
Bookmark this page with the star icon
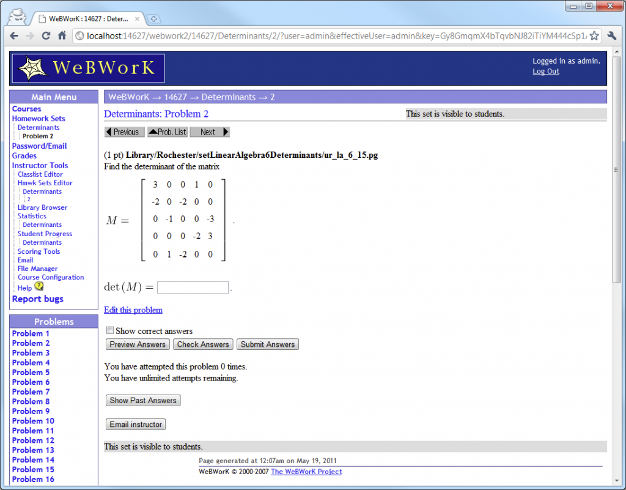tap(594, 35)
